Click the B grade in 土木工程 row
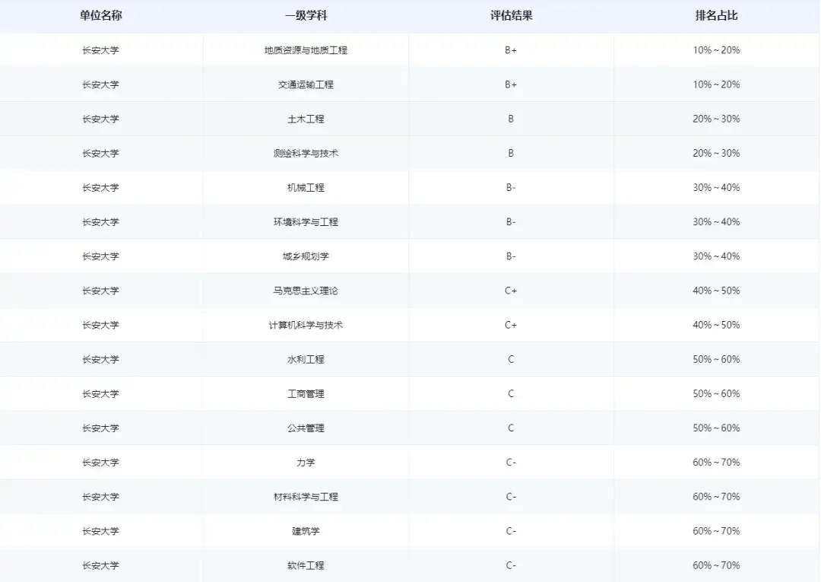The image size is (821, 582). (x=511, y=119)
